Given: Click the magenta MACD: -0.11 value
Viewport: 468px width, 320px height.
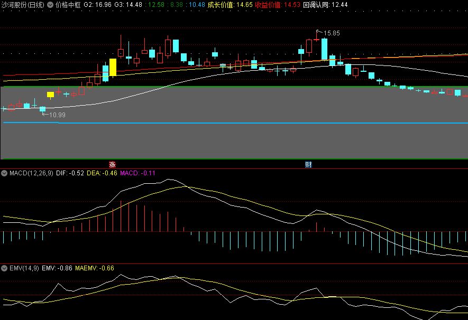Looking at the screenshot, I should pyautogui.click(x=137, y=173).
